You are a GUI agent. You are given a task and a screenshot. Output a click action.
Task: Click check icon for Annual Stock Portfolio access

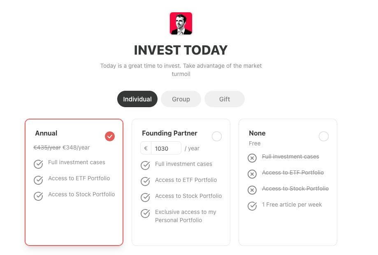coord(38,196)
